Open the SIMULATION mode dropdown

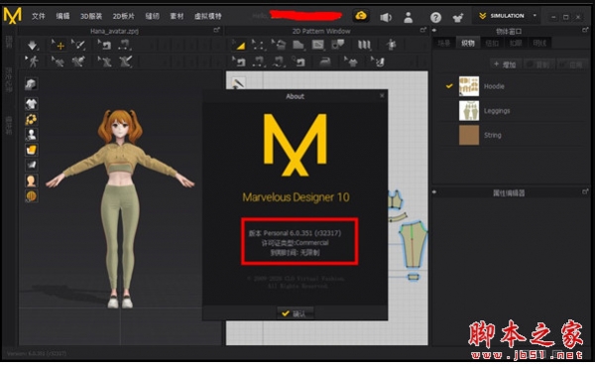[x=507, y=16]
